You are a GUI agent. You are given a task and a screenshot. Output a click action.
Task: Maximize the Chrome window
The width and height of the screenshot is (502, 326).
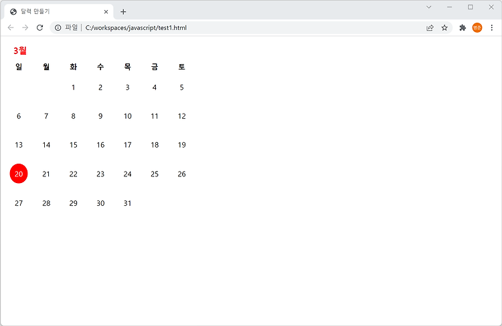tap(471, 7)
